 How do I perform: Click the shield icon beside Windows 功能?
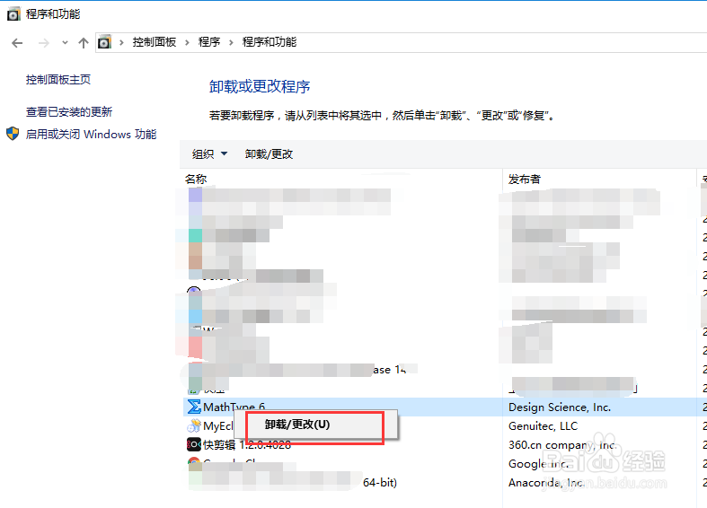click(13, 134)
